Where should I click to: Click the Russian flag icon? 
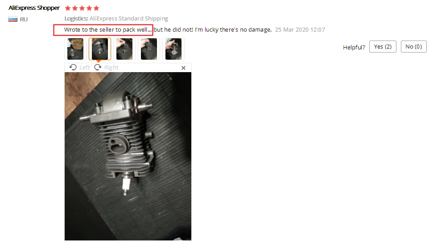[x=12, y=19]
